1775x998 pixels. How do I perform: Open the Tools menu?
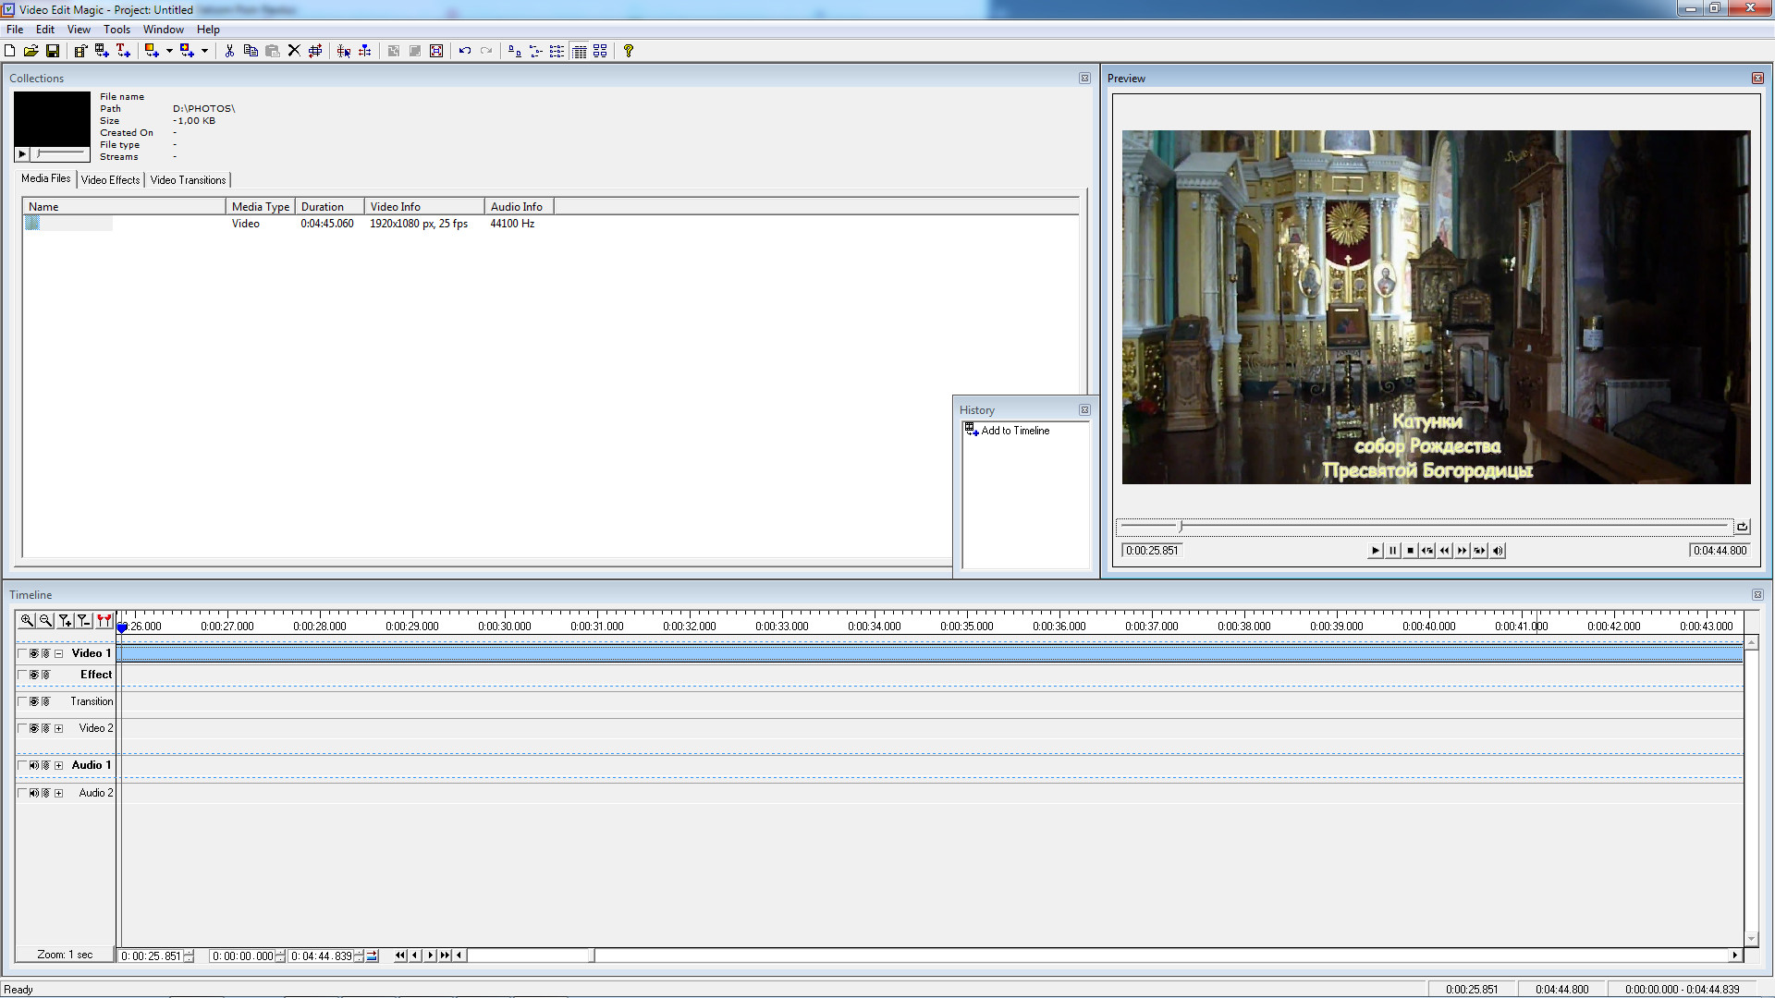click(x=116, y=30)
